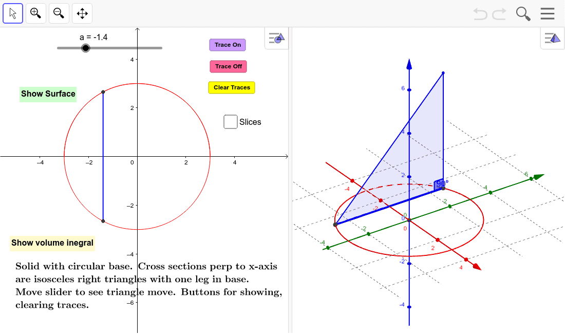The height and width of the screenshot is (334, 565).
Task: Enable the Slices checkbox
Action: (x=230, y=122)
